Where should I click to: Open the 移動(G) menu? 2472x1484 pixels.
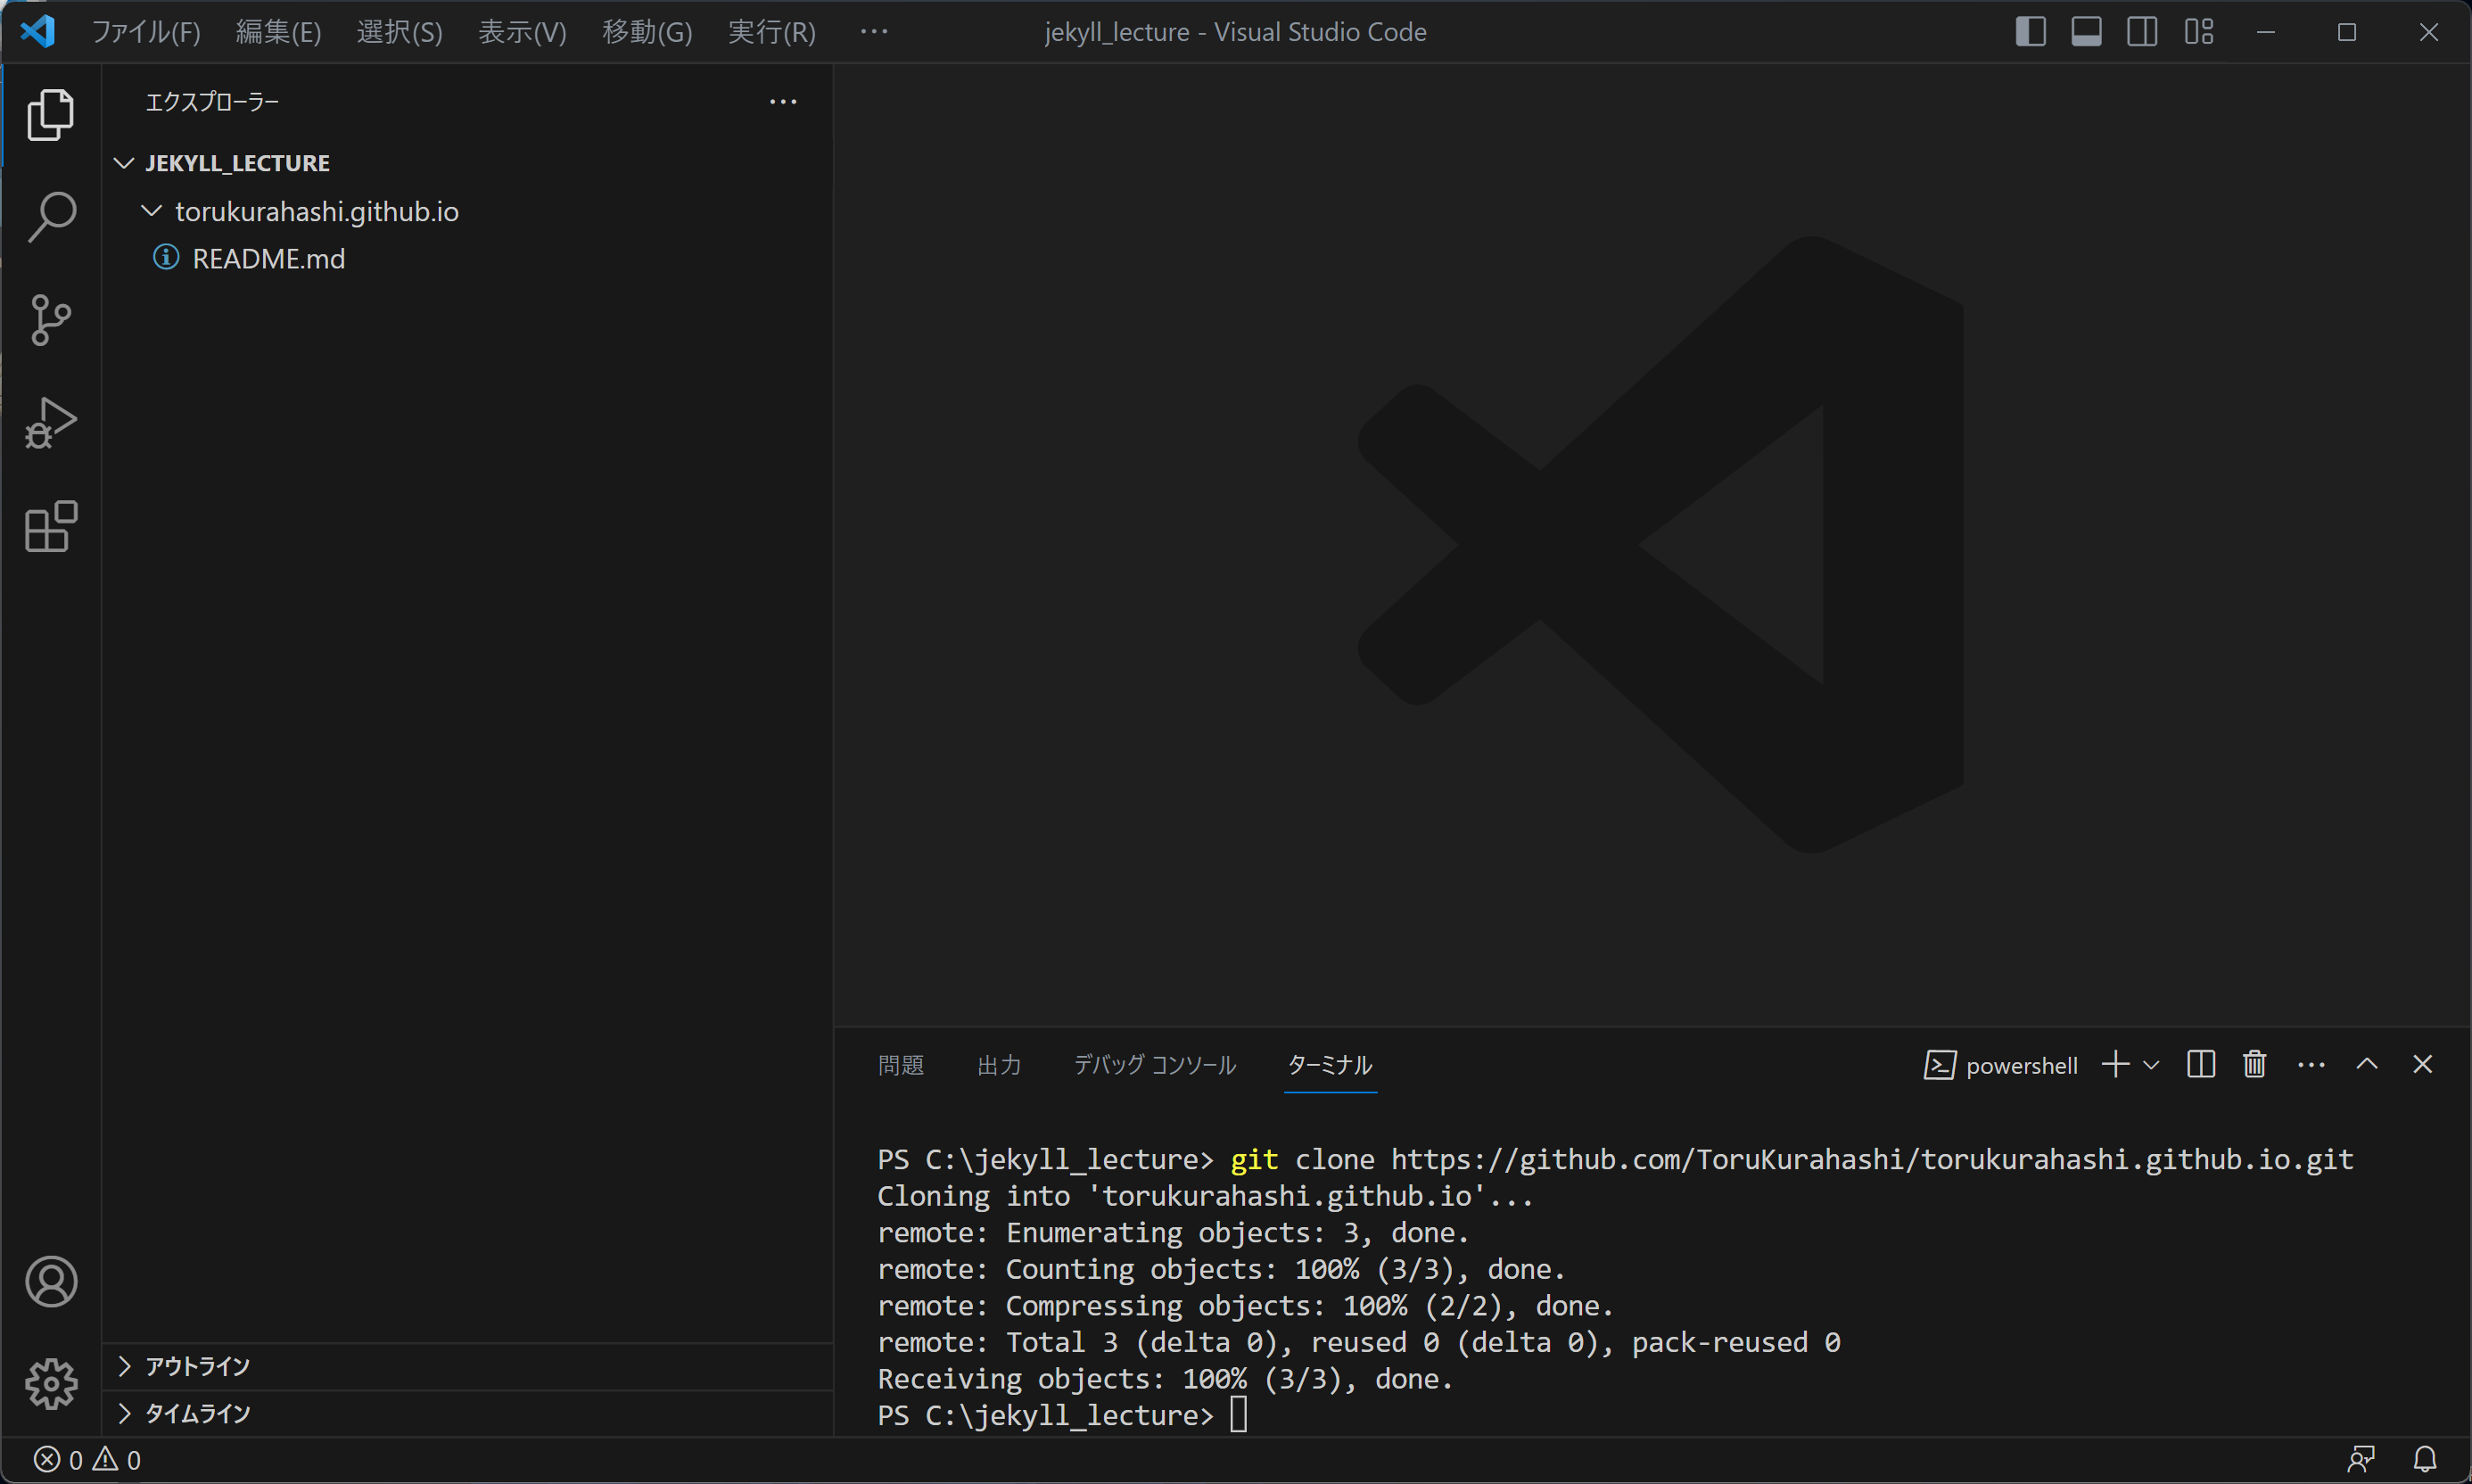point(647,32)
